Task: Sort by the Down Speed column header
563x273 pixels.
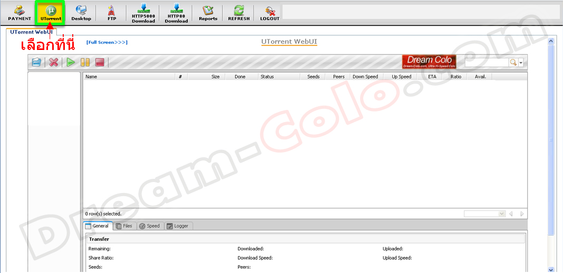Action: [x=366, y=77]
